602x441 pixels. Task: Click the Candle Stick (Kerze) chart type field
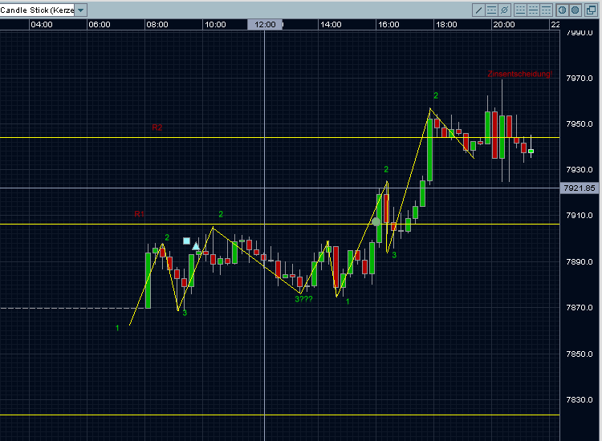click(36, 10)
